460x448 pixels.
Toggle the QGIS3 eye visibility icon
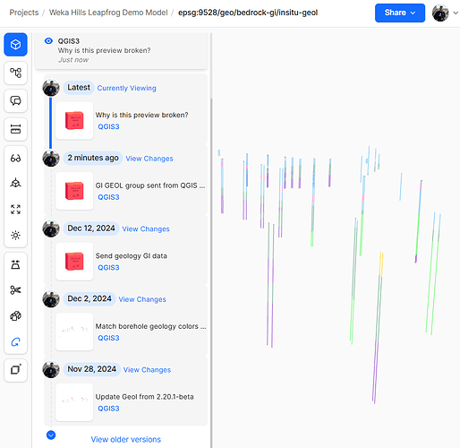pyautogui.click(x=48, y=41)
